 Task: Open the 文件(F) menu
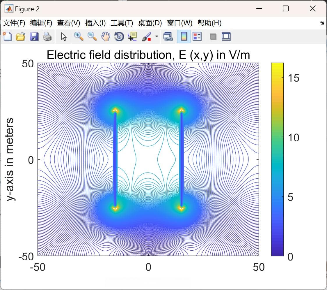(14, 23)
